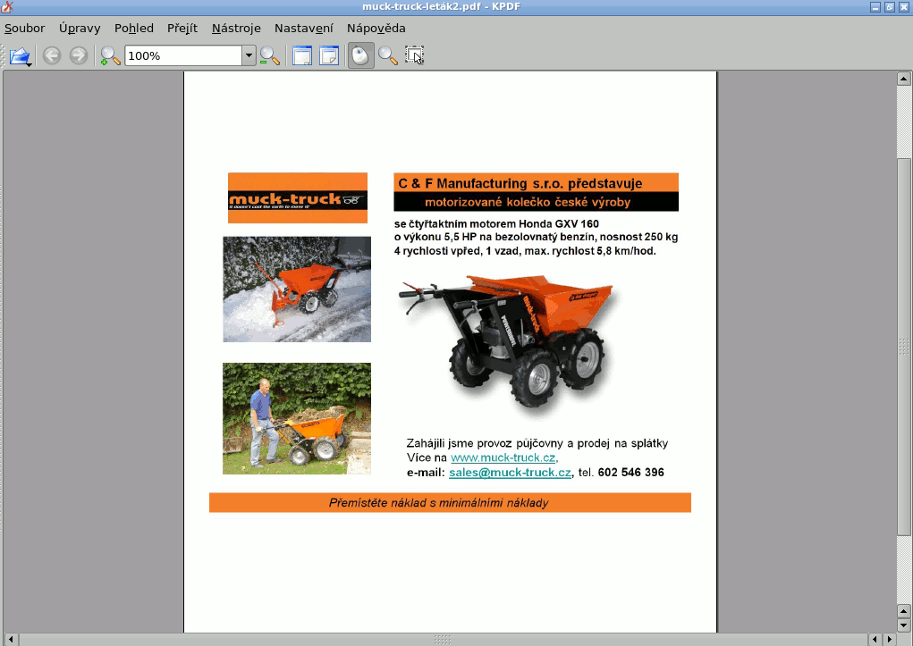Click the banner 'Přemístěte náklad s minimálními náklady'
Screen dimensions: 913x646
point(450,503)
